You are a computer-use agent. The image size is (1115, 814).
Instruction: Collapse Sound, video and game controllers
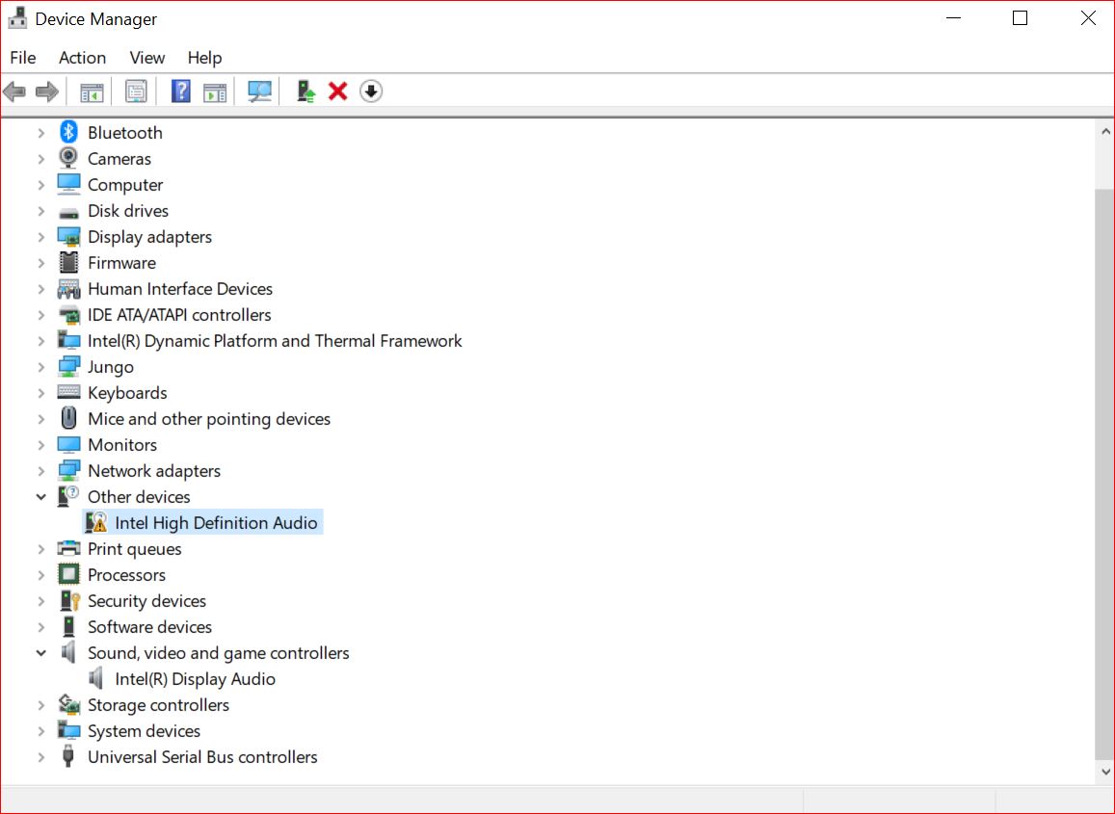click(x=41, y=652)
